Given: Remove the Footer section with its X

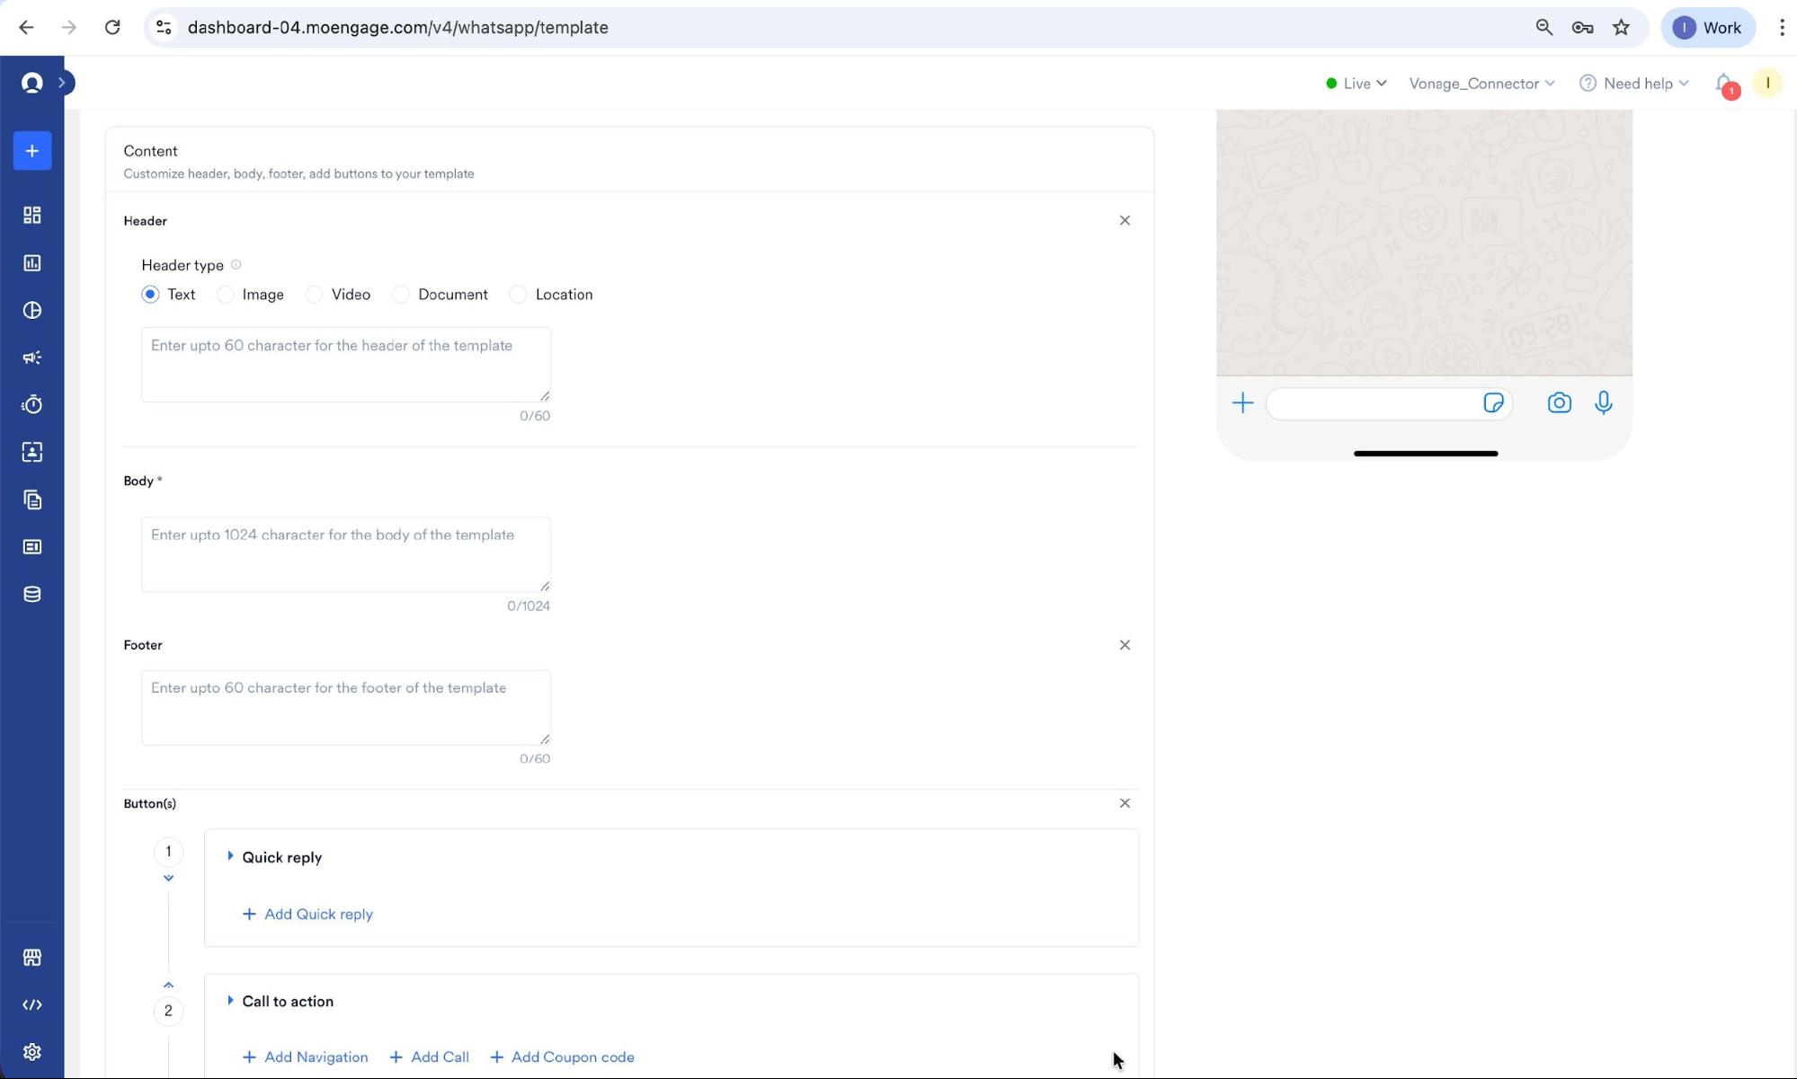Looking at the screenshot, I should 1125,645.
